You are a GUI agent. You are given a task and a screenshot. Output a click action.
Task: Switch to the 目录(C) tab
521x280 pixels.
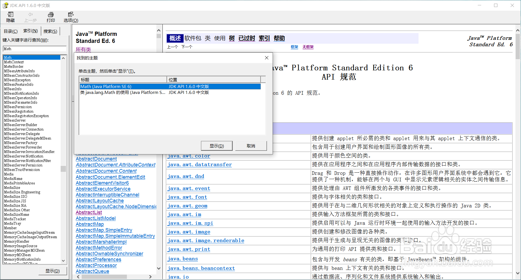(10, 31)
